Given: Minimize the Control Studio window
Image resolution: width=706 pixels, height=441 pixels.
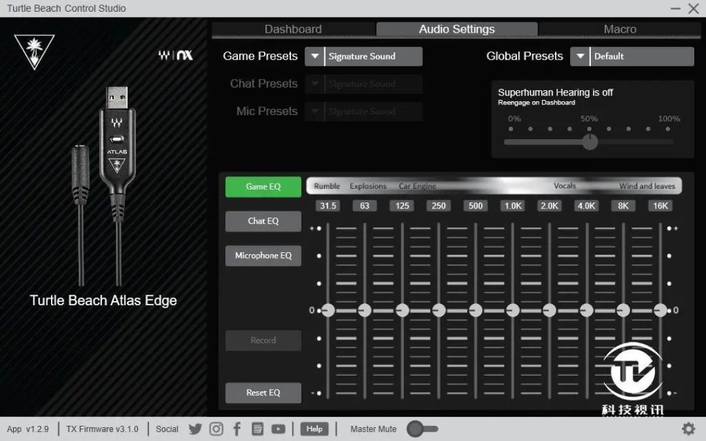Looking at the screenshot, I should click(x=675, y=8).
